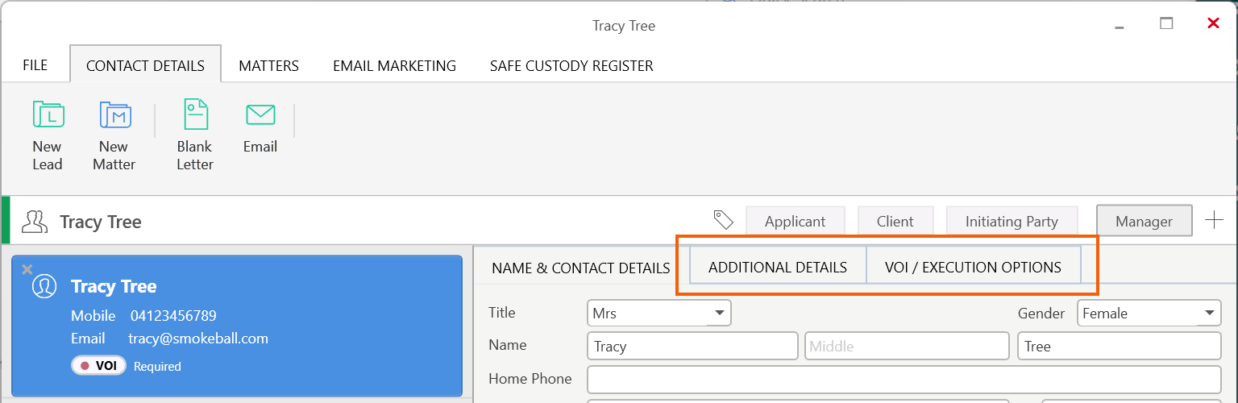
Task: Toggle the VOI status pill
Action: [x=98, y=366]
